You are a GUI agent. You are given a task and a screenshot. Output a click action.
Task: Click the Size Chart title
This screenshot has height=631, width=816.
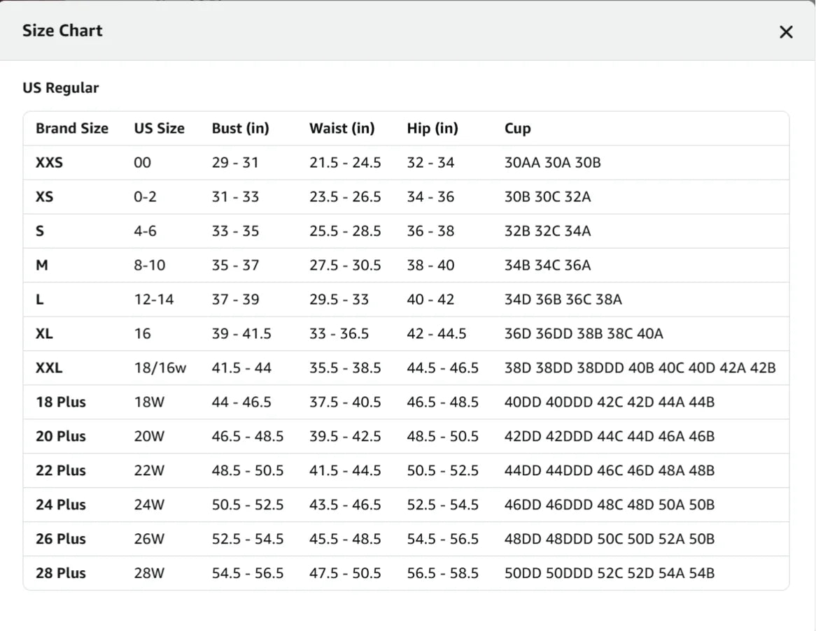click(x=62, y=31)
